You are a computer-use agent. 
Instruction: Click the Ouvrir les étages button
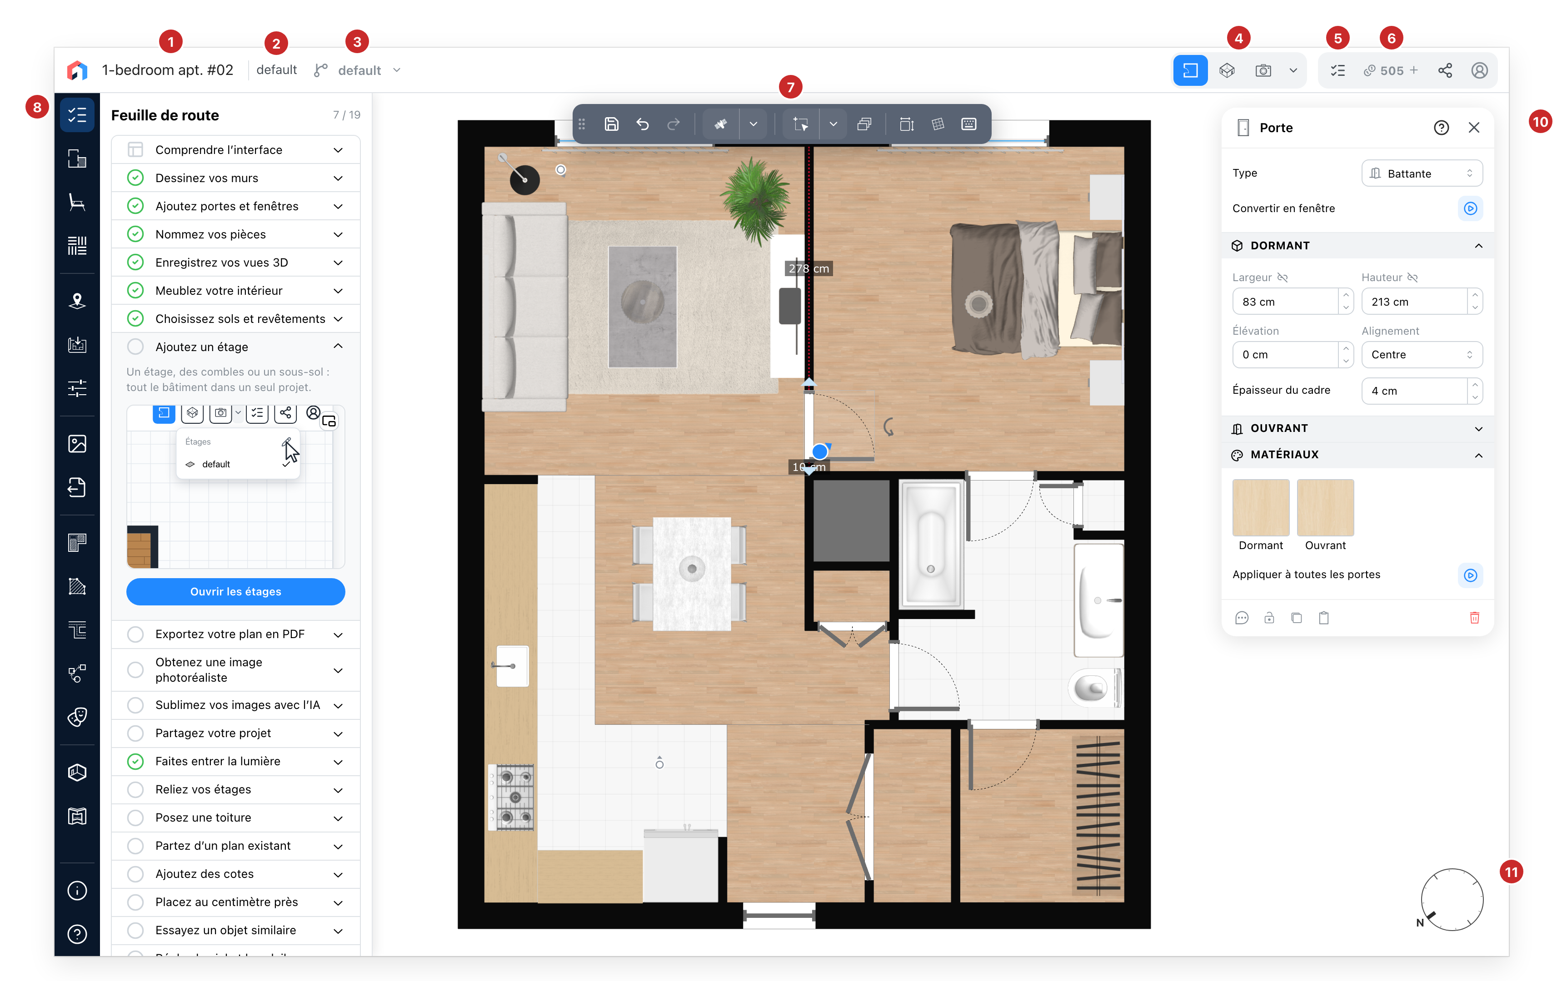[x=235, y=591]
